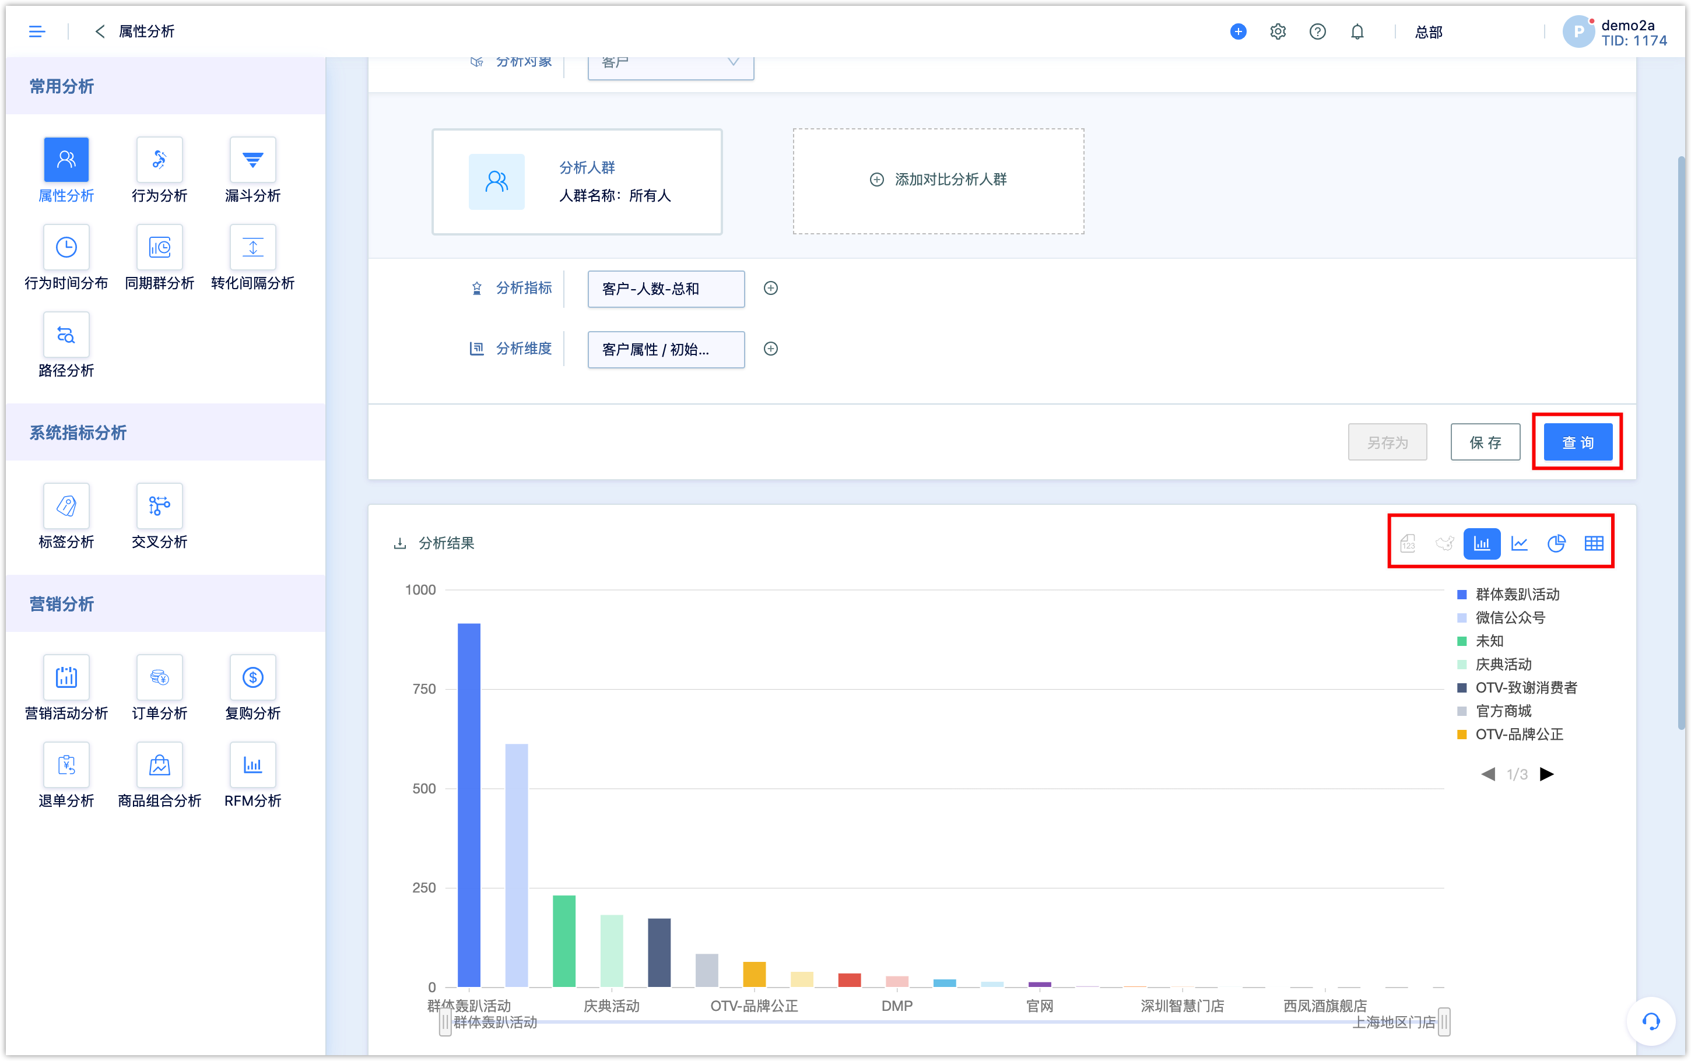Viewport: 1691px width, 1061px height.
Task: Click 添加对比分析人群 box
Action: point(938,180)
